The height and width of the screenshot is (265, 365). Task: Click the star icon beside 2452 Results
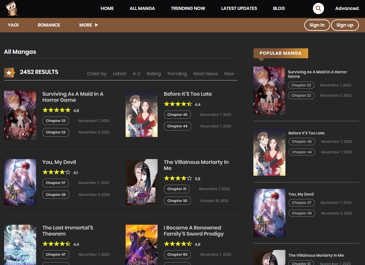pyautogui.click(x=9, y=73)
